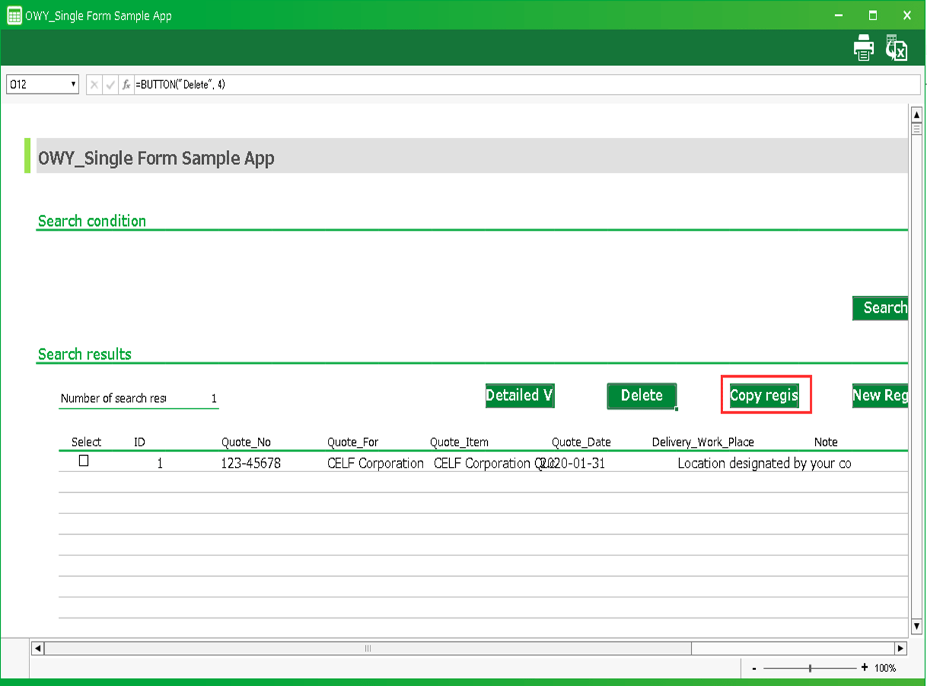
Task: Open the O12 cell name box dropdown
Action: click(73, 85)
